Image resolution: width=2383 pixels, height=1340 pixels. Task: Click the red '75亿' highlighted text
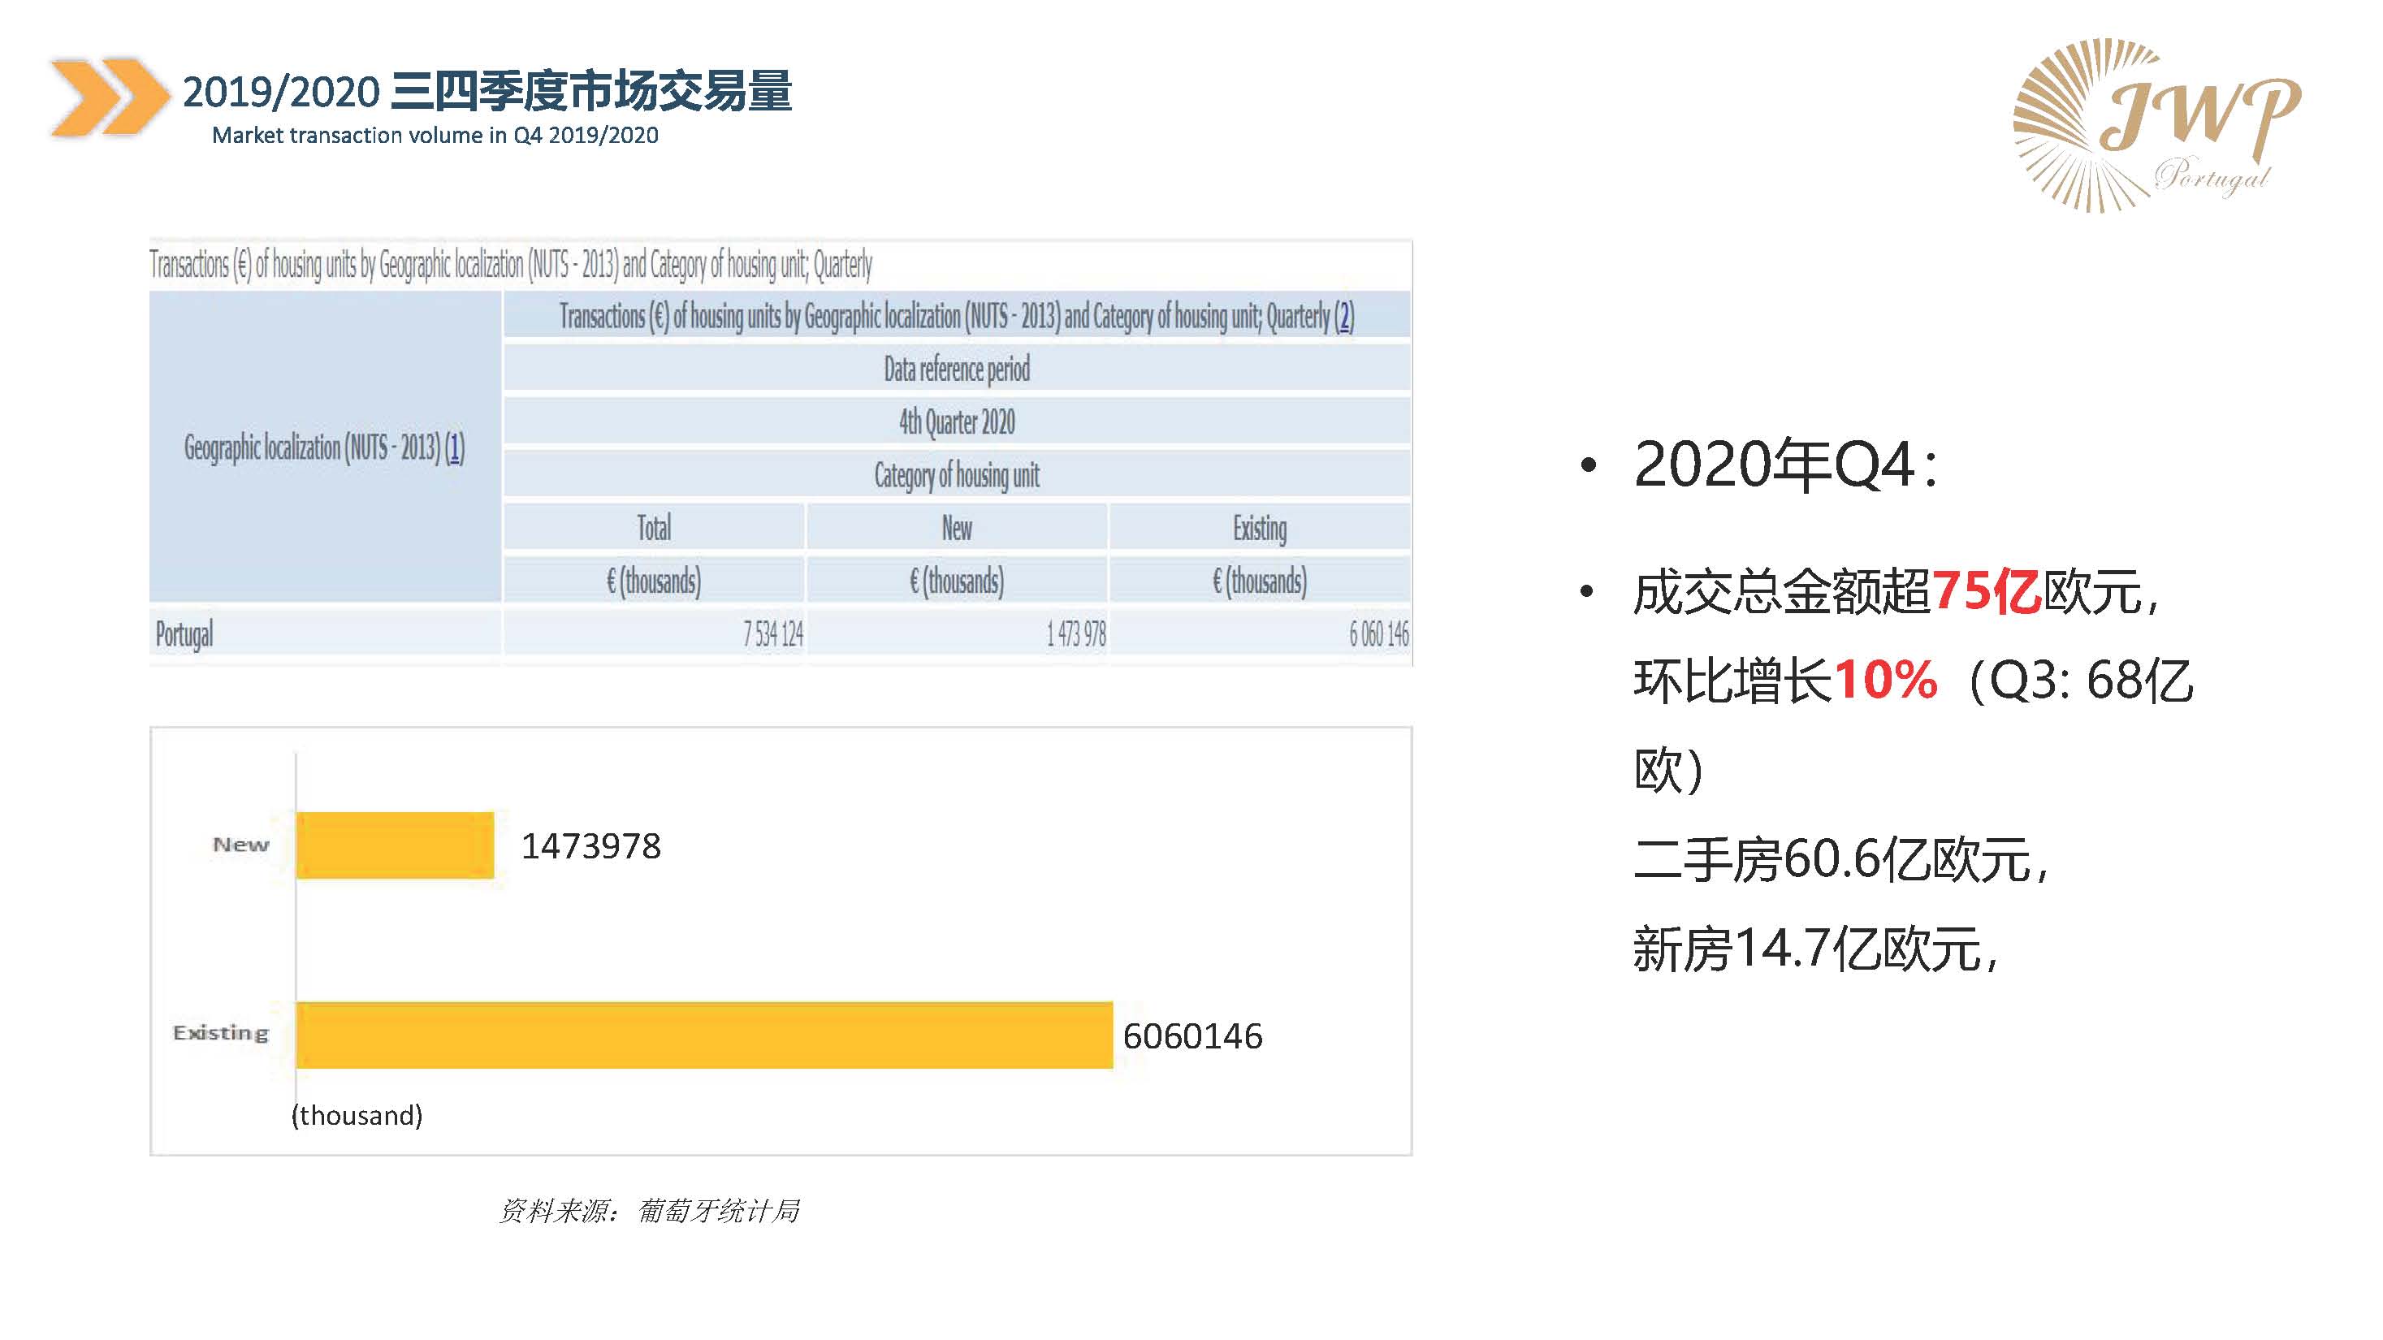1986,591
